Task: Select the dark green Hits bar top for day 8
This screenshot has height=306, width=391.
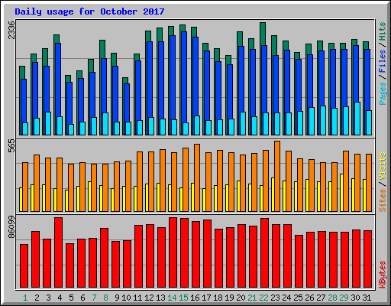Action: tap(102, 49)
